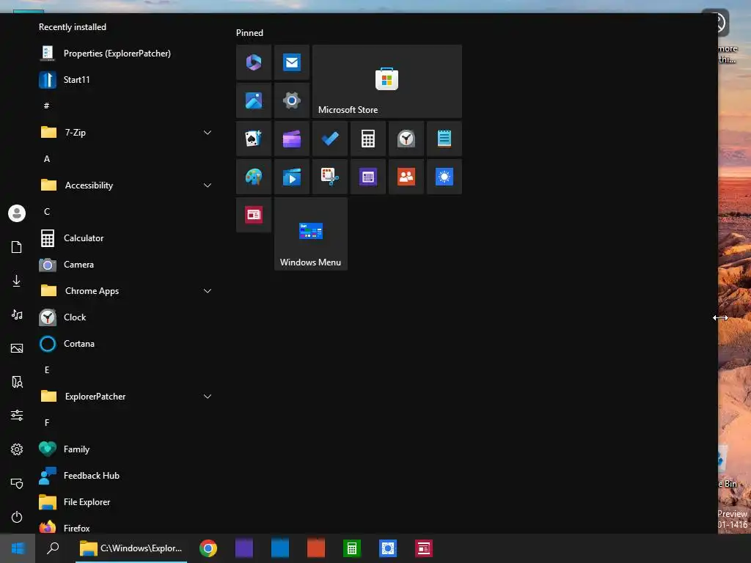Viewport: 751px width, 563px height.
Task: Open Clock in the app list
Action: tap(127, 317)
